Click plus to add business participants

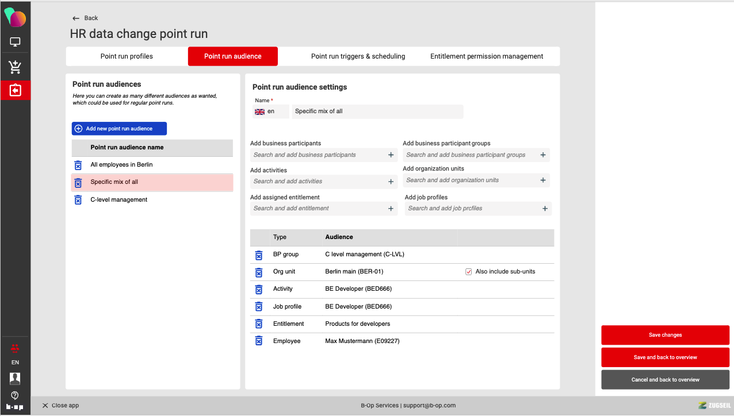[391, 155]
